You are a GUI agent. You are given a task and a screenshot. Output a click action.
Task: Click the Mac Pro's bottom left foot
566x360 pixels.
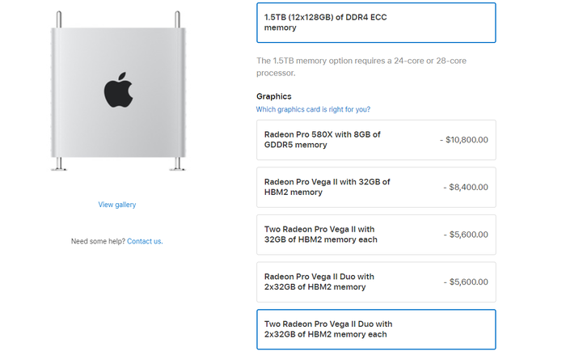click(60, 165)
